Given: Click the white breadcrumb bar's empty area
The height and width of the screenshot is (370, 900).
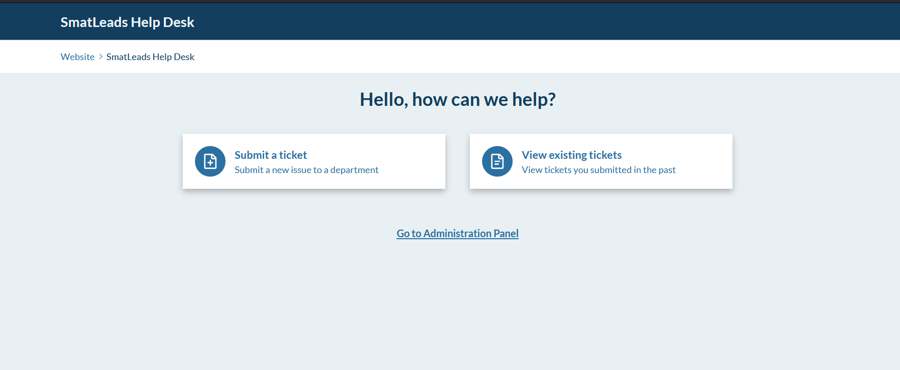Looking at the screenshot, I should (509, 57).
